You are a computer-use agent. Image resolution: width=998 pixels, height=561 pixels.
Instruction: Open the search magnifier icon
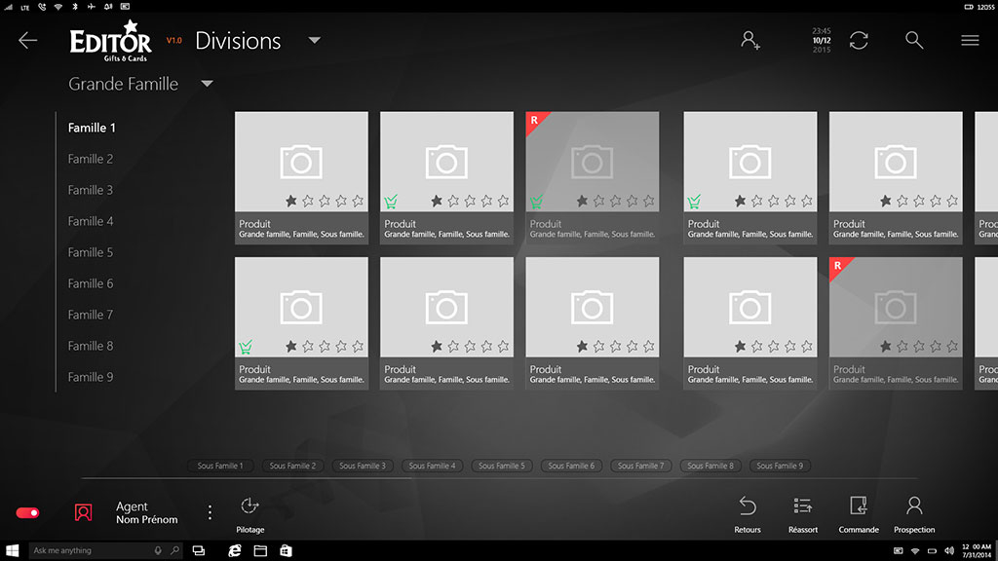(x=914, y=40)
